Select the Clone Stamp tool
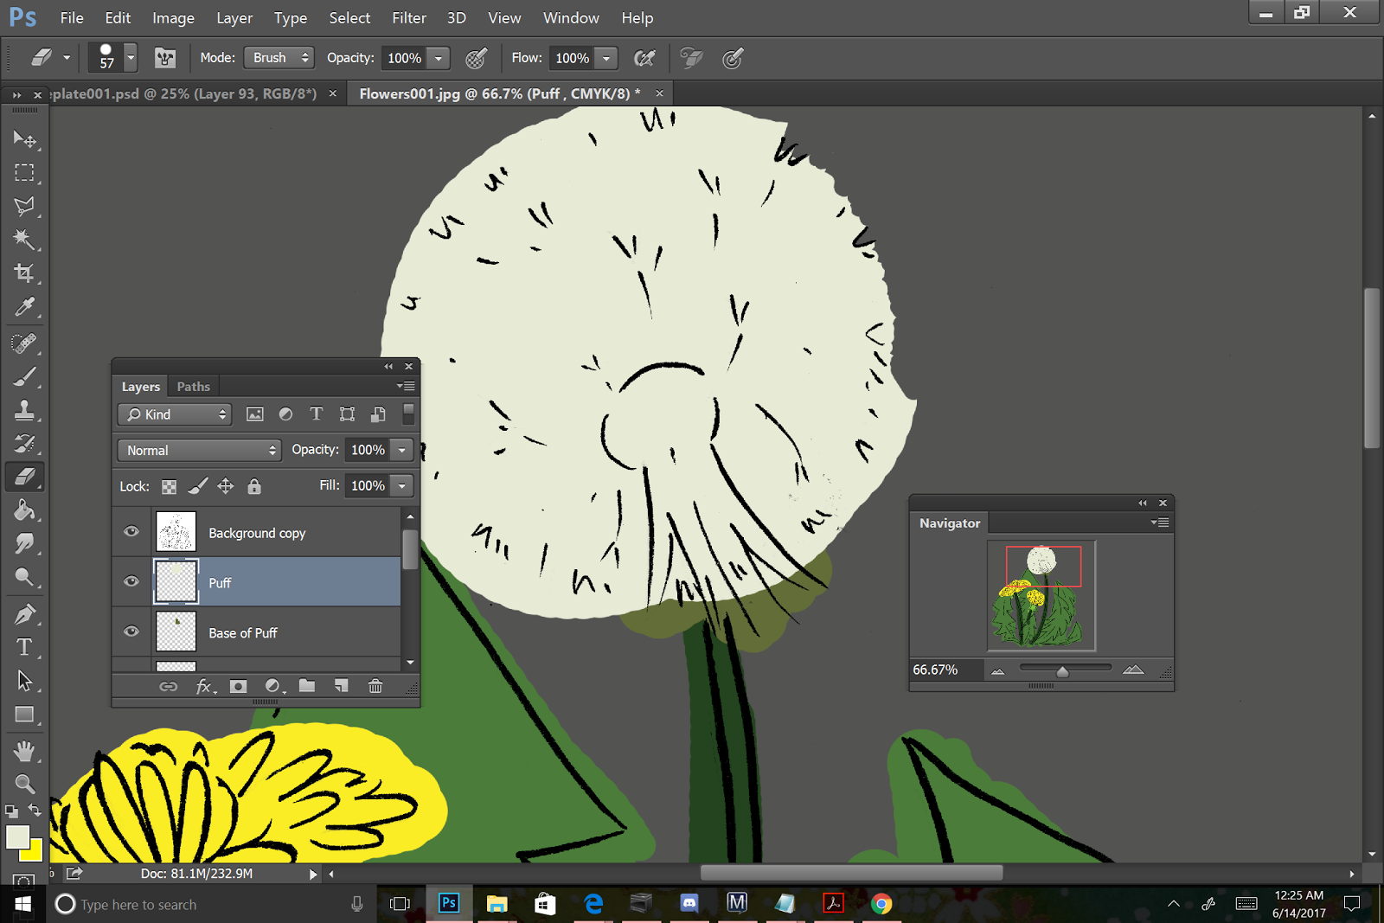Viewport: 1384px width, 923px height. tap(24, 410)
